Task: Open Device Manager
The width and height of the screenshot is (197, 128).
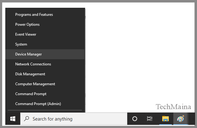Action: (28, 54)
